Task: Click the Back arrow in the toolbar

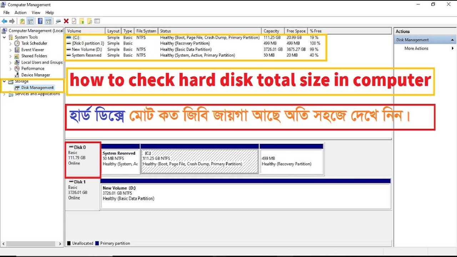Action: tap(4, 21)
